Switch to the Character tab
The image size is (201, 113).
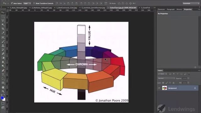[x=161, y=9]
